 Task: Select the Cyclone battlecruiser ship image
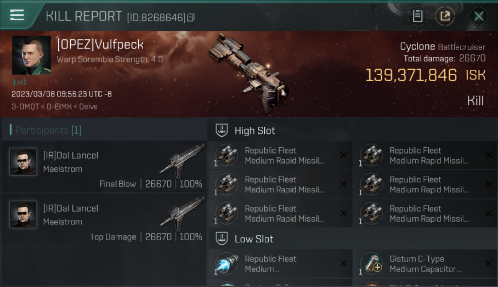(248, 69)
